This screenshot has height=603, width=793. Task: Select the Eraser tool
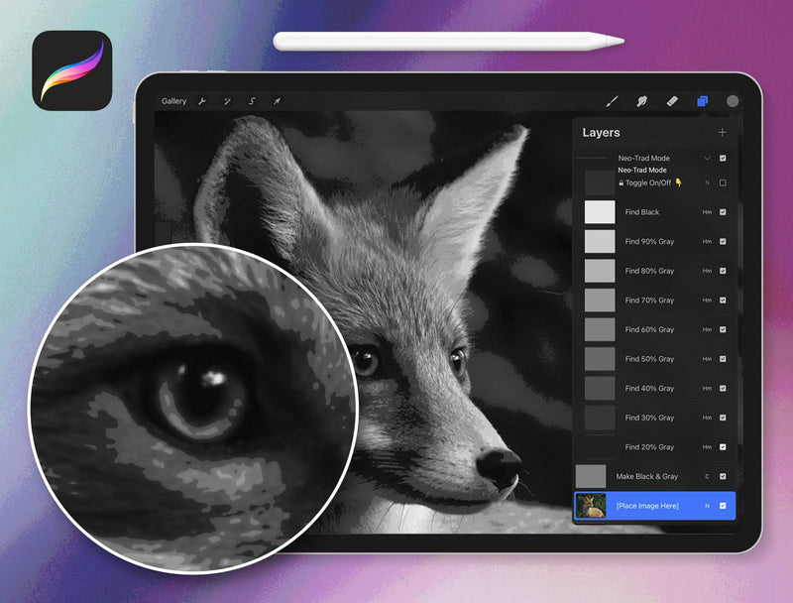671,101
